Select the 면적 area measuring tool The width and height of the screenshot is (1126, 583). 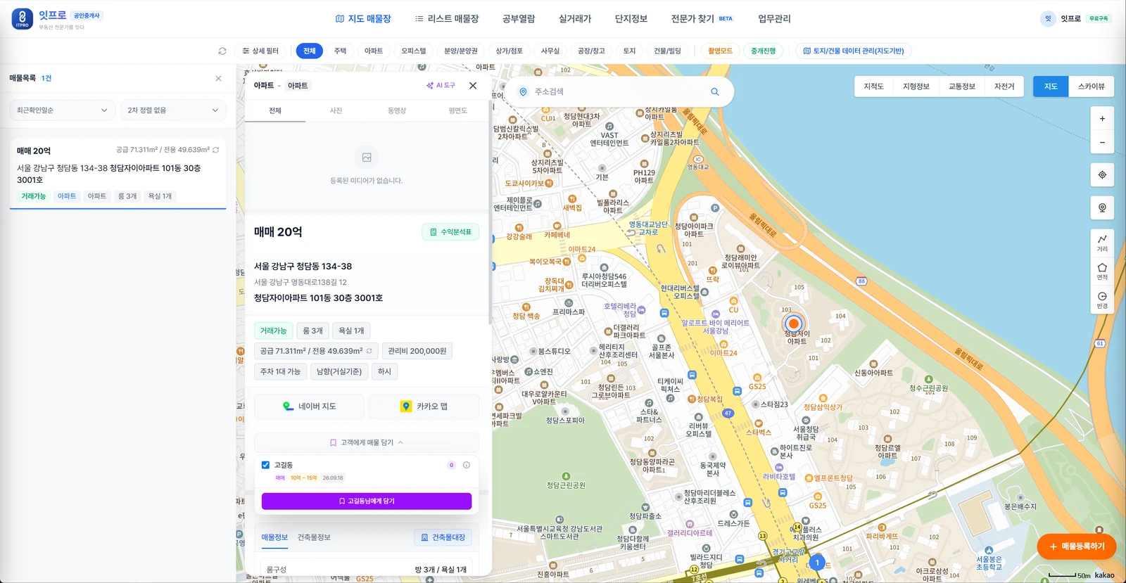click(x=1102, y=271)
